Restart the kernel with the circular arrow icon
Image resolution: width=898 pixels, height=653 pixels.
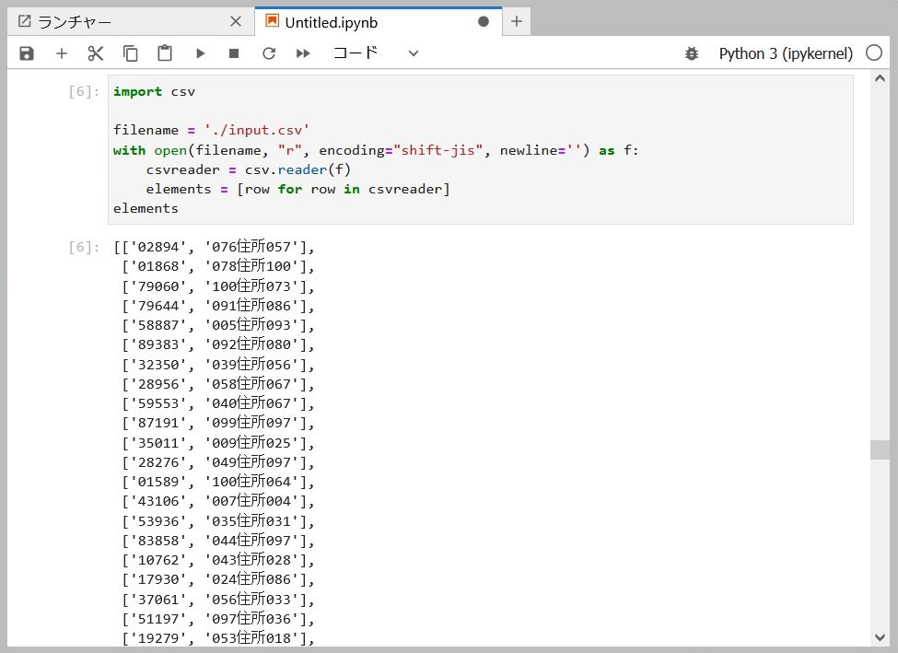coord(269,53)
